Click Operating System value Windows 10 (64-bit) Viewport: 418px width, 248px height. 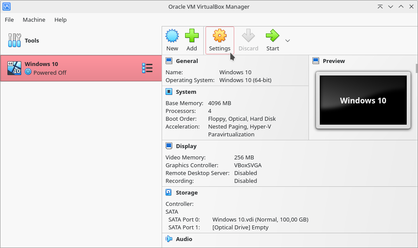coord(245,80)
